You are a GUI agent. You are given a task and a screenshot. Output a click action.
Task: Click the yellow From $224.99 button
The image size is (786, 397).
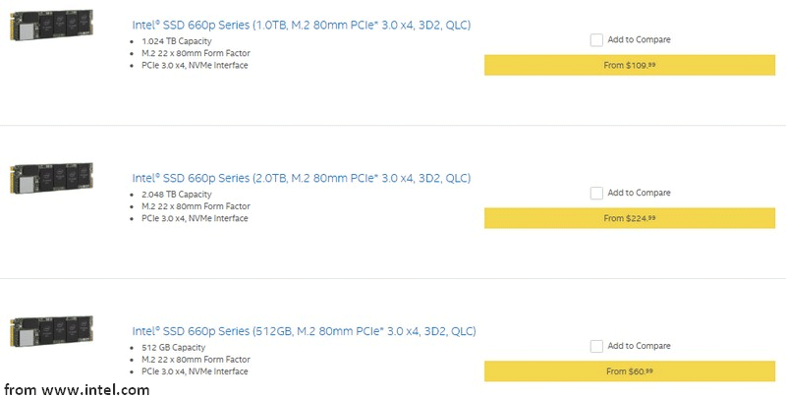(630, 218)
